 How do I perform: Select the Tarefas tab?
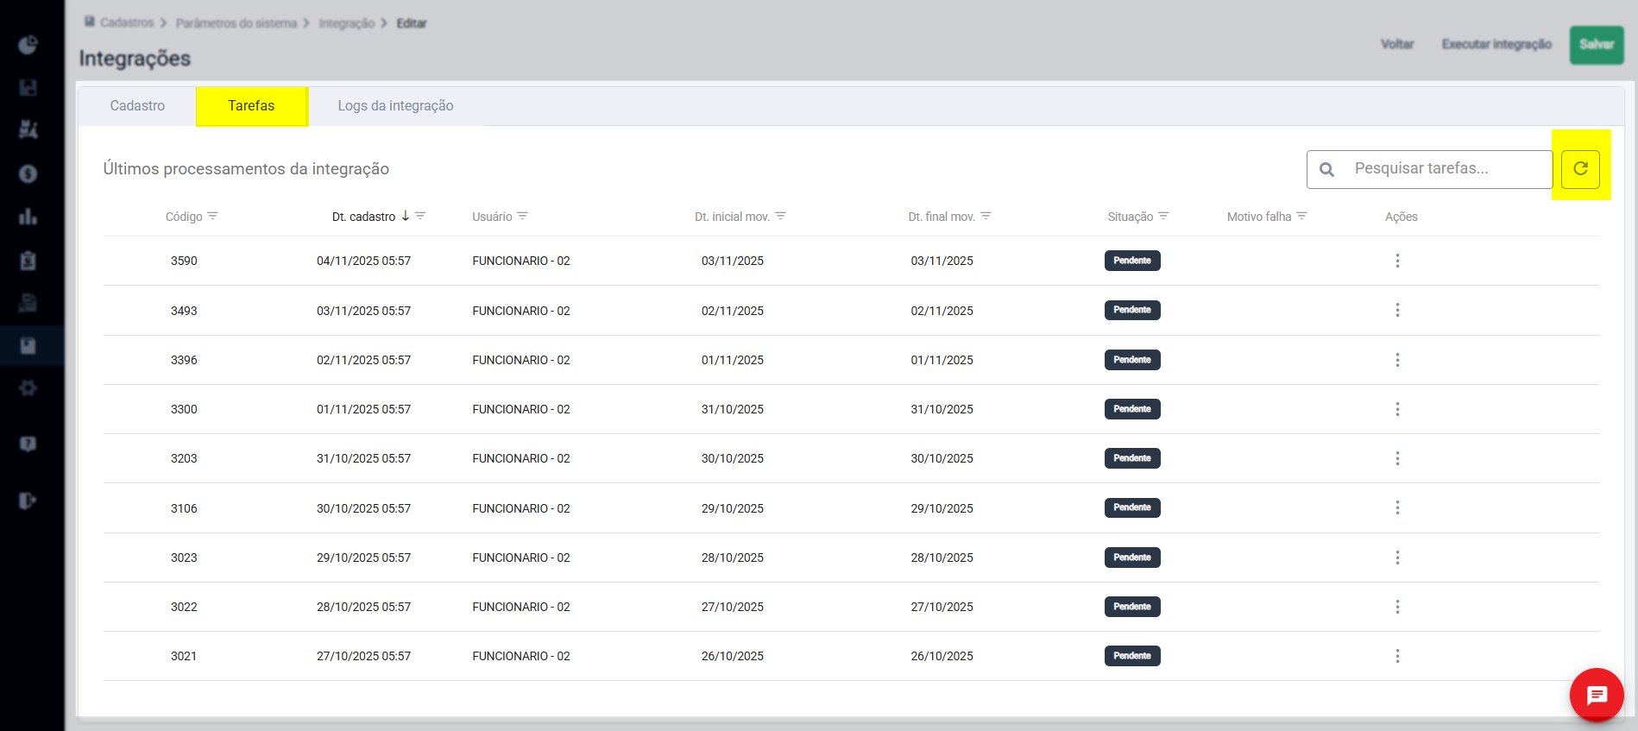[x=251, y=105]
